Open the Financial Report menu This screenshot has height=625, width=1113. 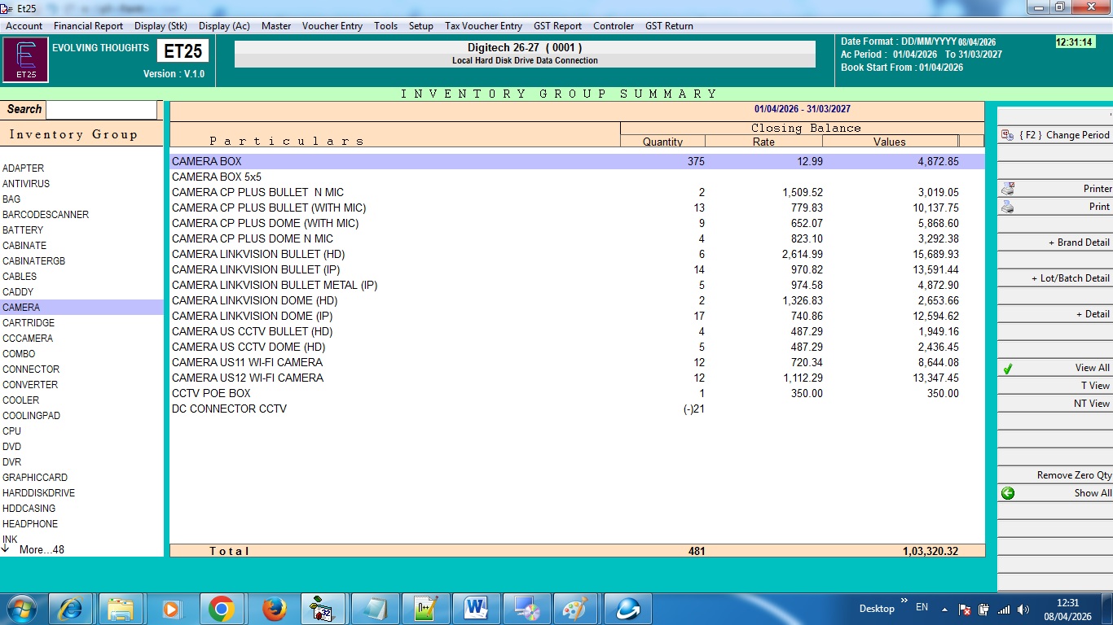(88, 26)
